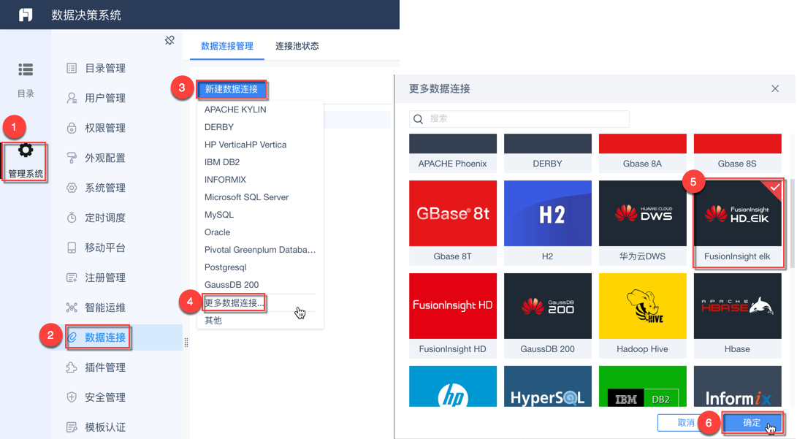Image resolution: width=797 pixels, height=439 pixels.
Task: Click the system logo icon in header
Action: 26,15
